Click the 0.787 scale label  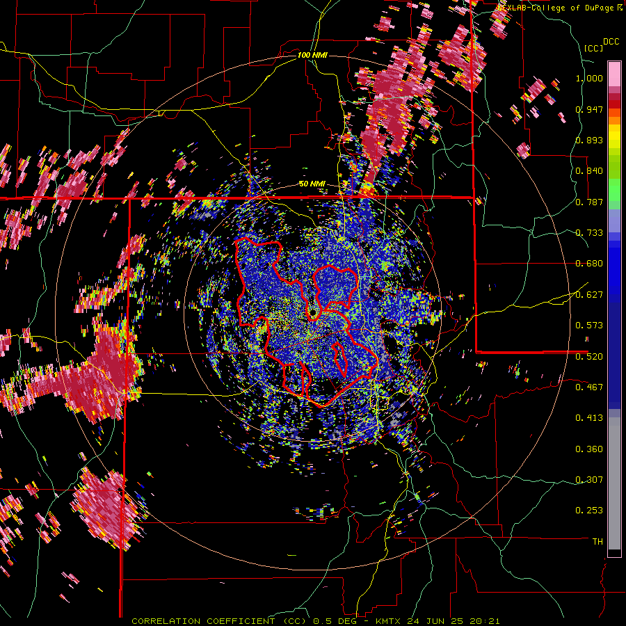tap(589, 202)
